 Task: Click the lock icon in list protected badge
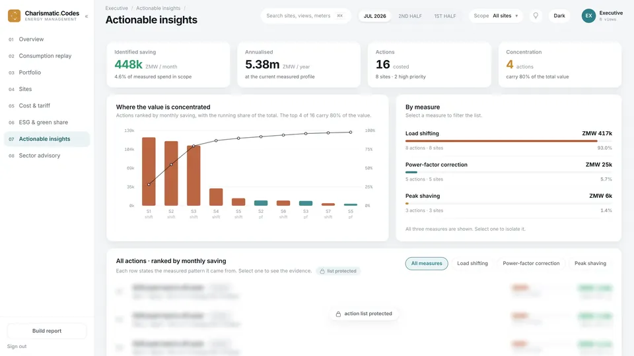[322, 271]
